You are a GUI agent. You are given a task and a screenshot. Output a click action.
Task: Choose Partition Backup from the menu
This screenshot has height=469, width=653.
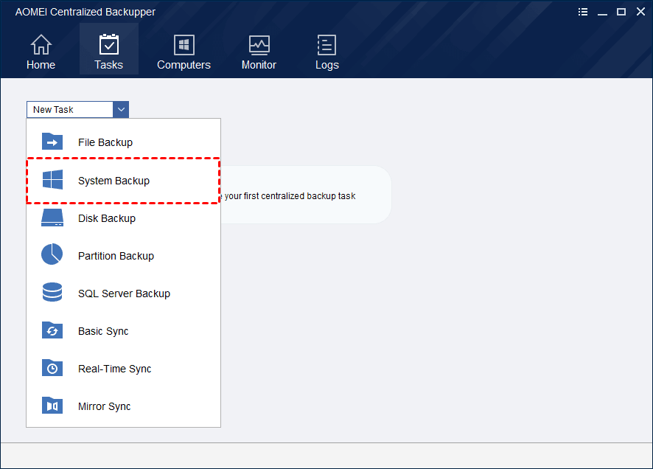tap(123, 256)
